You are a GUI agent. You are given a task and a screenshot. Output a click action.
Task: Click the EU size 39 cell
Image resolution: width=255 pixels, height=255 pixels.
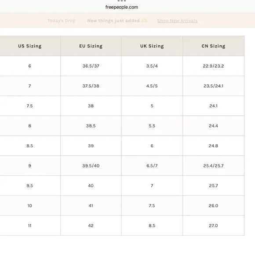click(91, 146)
